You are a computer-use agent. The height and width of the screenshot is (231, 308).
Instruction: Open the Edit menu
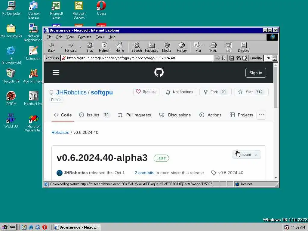[59, 37]
